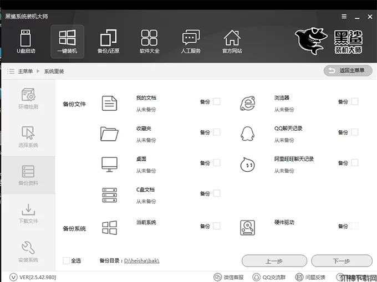Viewport: 377px width, 282px height.
Task: Enable backup for 桌面 desktop
Action: click(216, 163)
